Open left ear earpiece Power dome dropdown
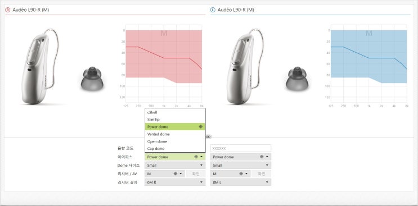The image size is (418, 206). click(x=241, y=157)
